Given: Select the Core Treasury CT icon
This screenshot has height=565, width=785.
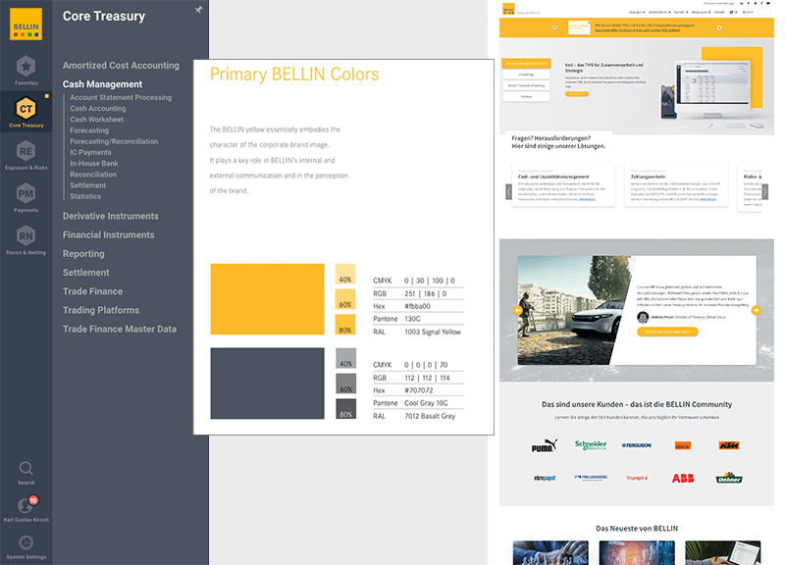Looking at the screenshot, I should coord(26,109).
